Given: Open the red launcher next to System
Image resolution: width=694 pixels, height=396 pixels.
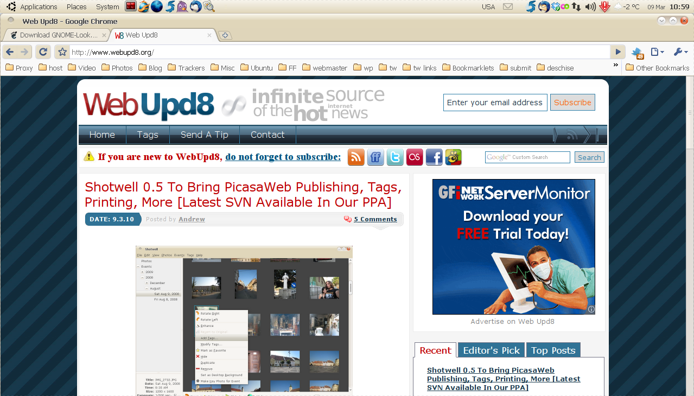Looking at the screenshot, I should pyautogui.click(x=131, y=7).
